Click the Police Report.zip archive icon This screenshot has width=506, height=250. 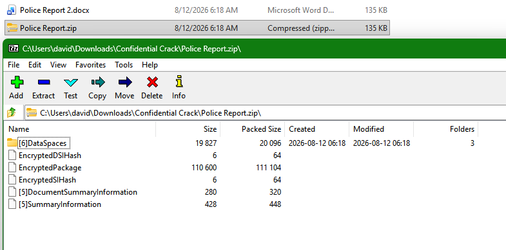12,28
